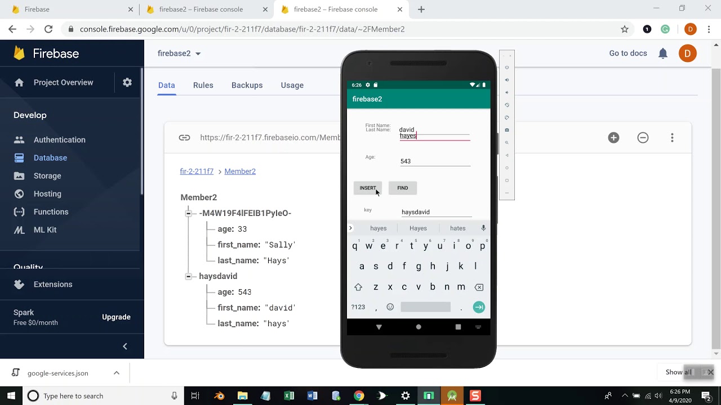
Task: Collapse the haysdavid node
Action: (x=189, y=276)
